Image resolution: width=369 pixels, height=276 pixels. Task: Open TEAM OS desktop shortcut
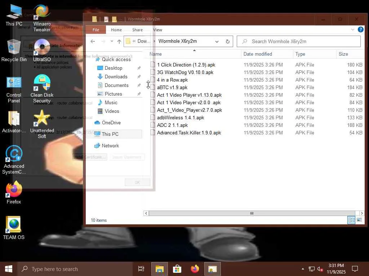point(14,227)
